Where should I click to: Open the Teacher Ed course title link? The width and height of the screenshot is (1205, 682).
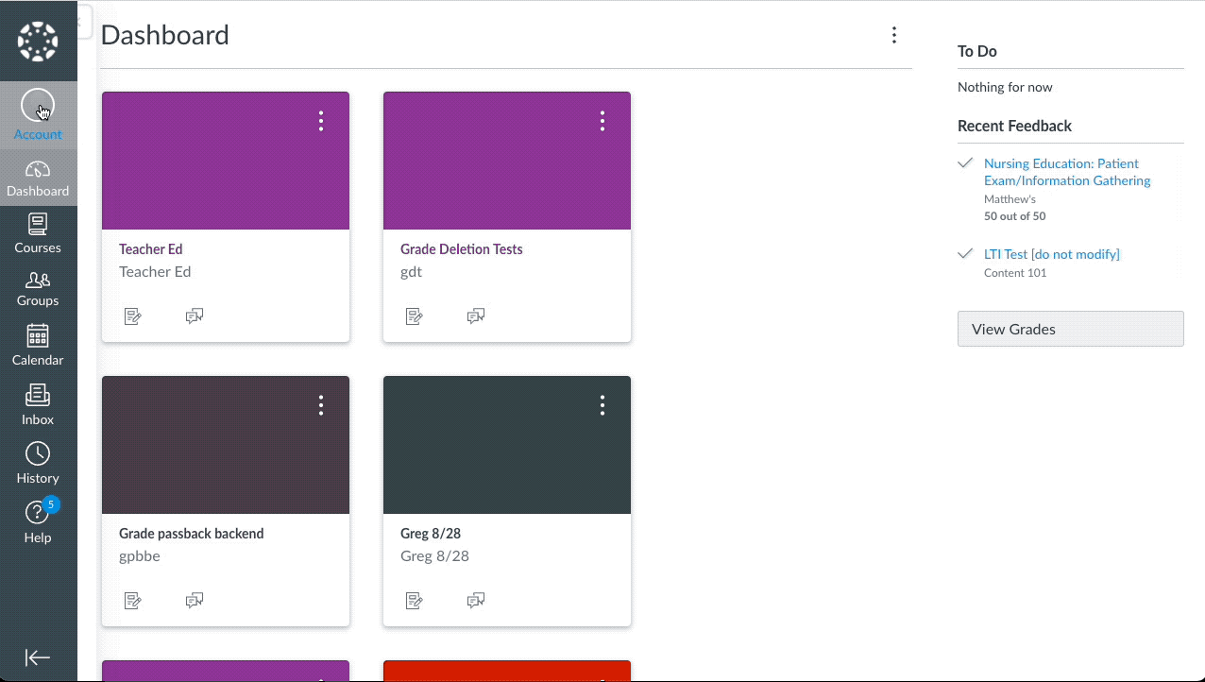coord(151,249)
